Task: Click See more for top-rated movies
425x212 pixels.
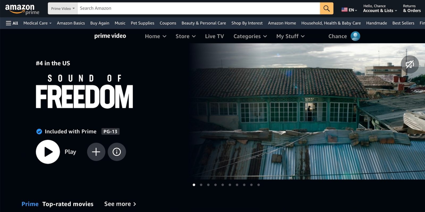Action: (x=120, y=204)
